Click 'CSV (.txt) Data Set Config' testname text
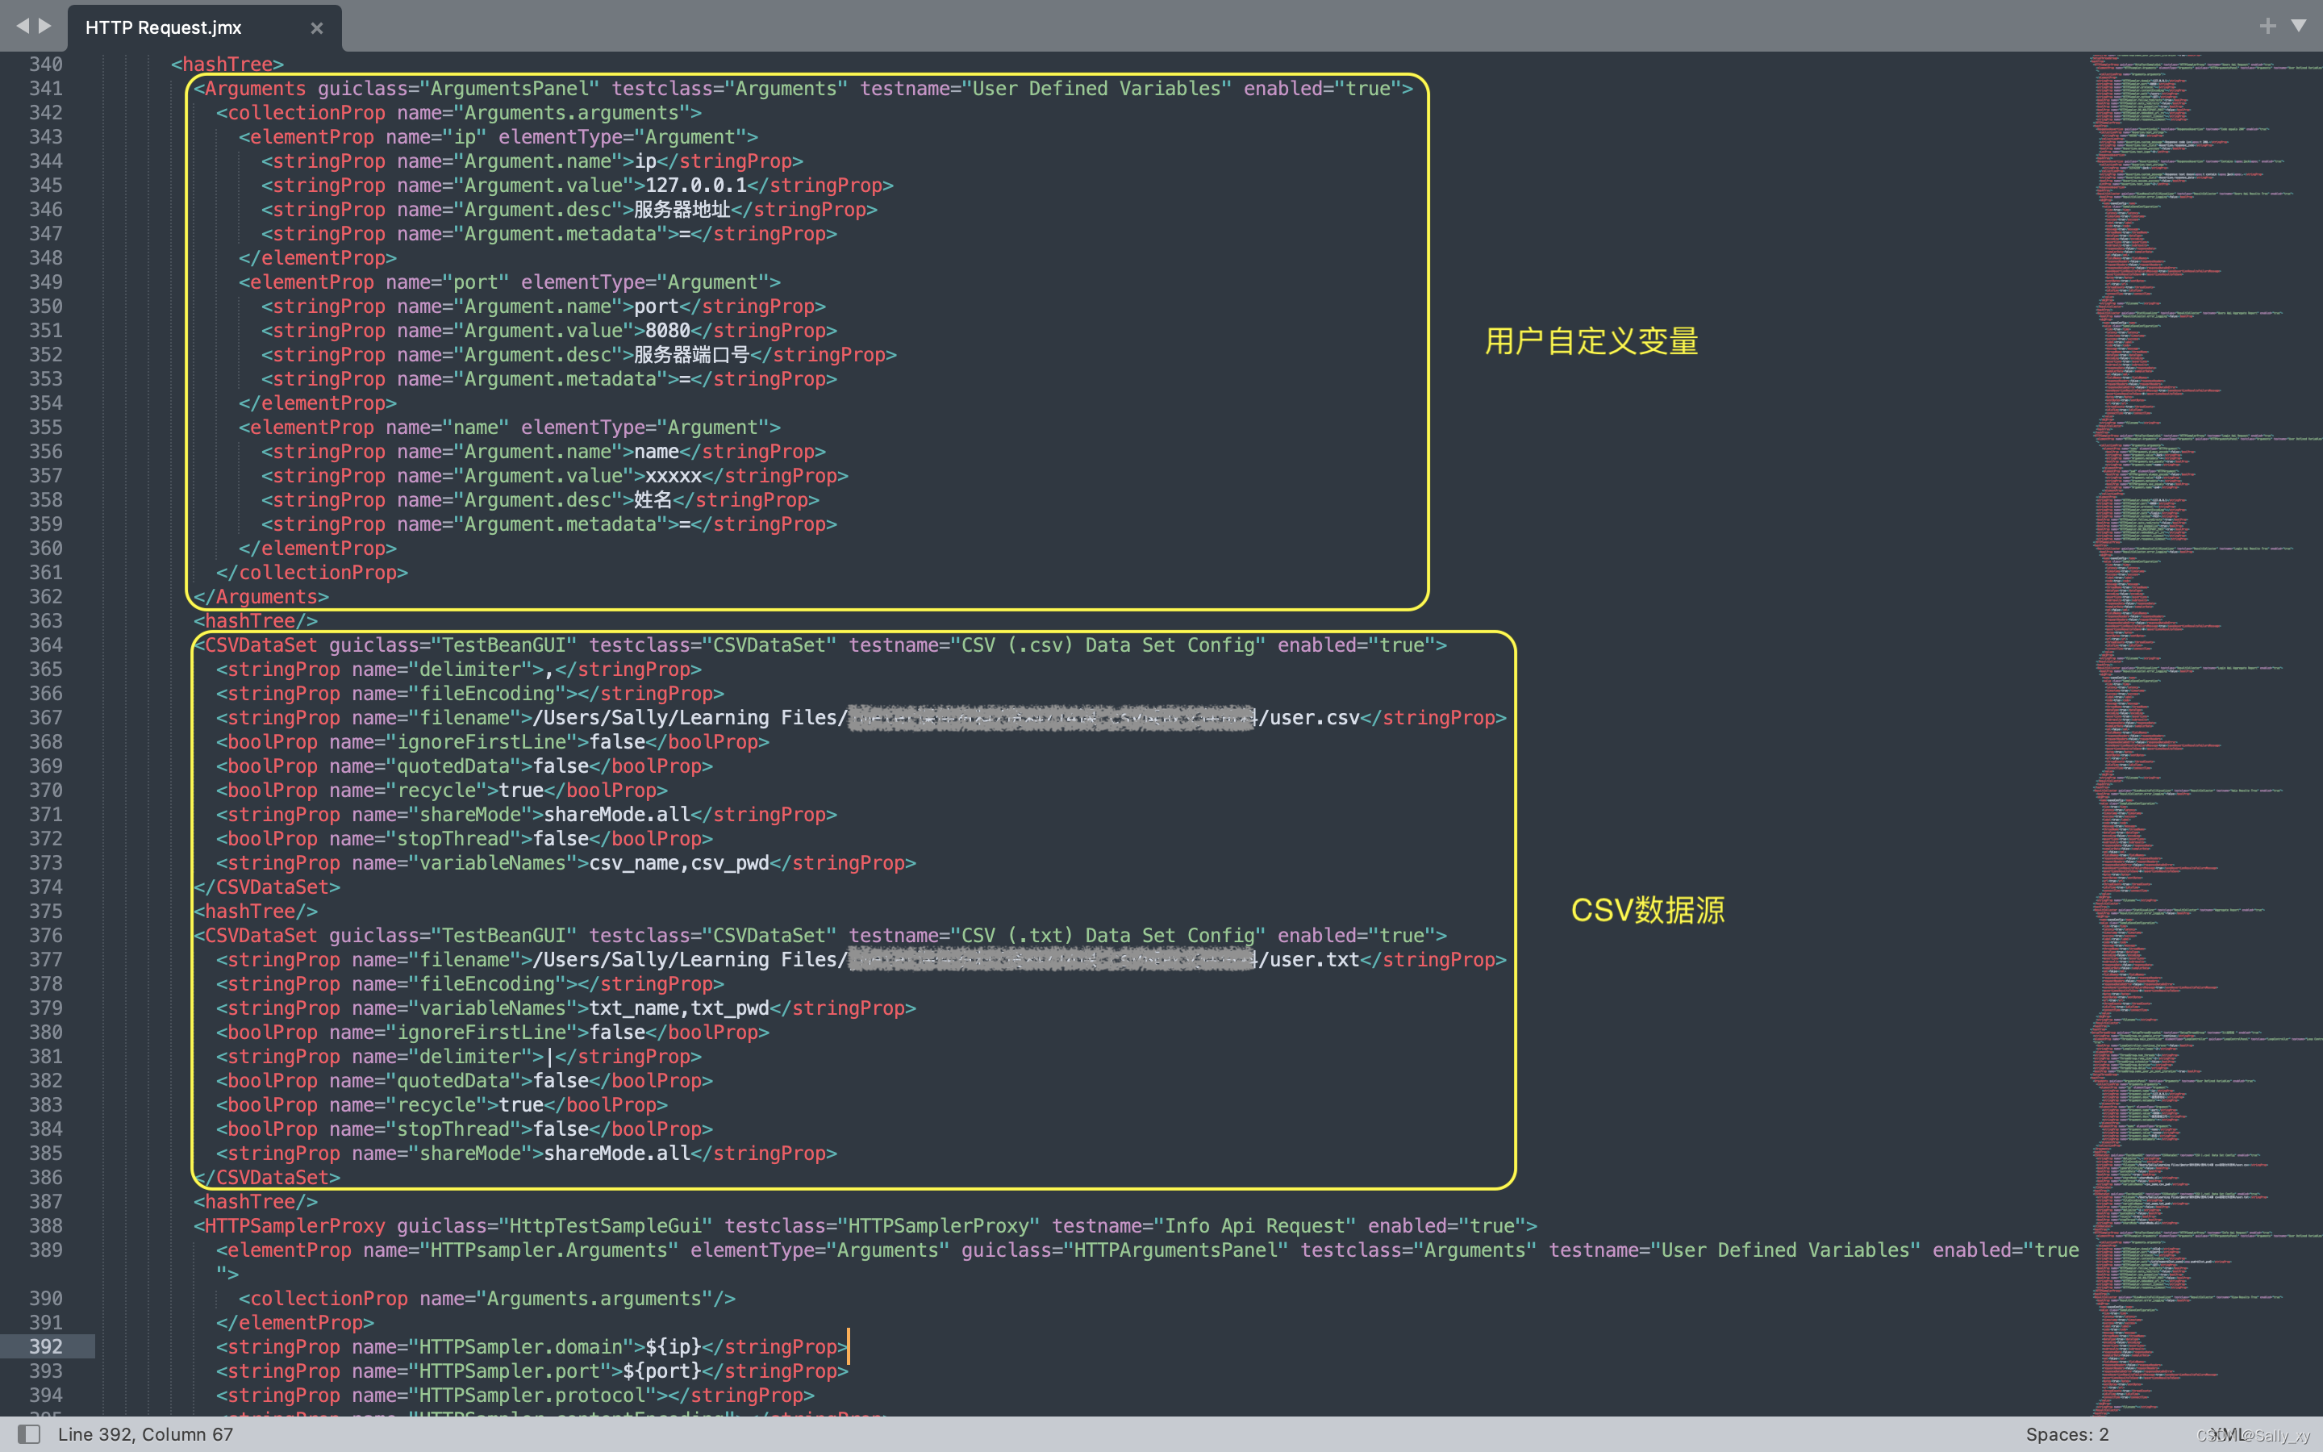Viewport: 2323px width, 1452px height. [1107, 936]
